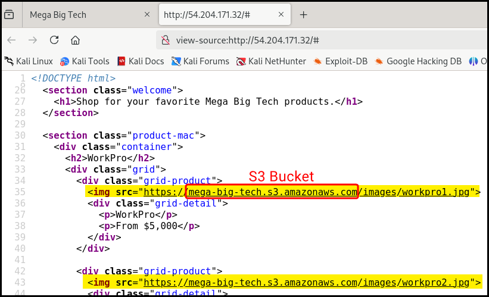489x297 pixels.
Task: Click line number 43 in gutter
Action: point(20,282)
